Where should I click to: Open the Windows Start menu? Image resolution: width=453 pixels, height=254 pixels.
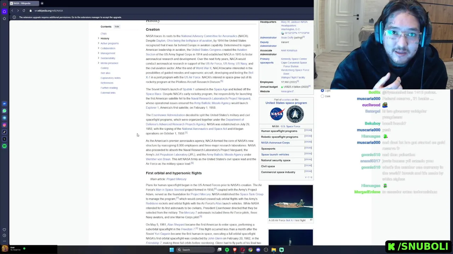click(x=172, y=250)
